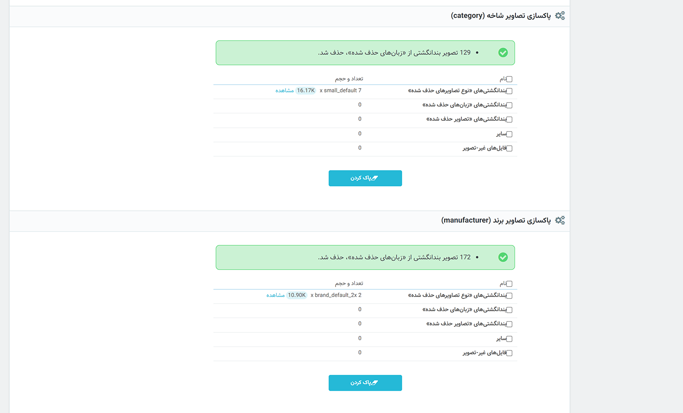
Task: Click green check icon in the 172 images alert
Action: coord(503,257)
